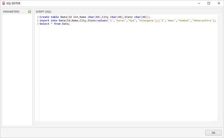Select the PARAMETERS panel header
Viewport: 224px width, 138px height.
(11, 12)
